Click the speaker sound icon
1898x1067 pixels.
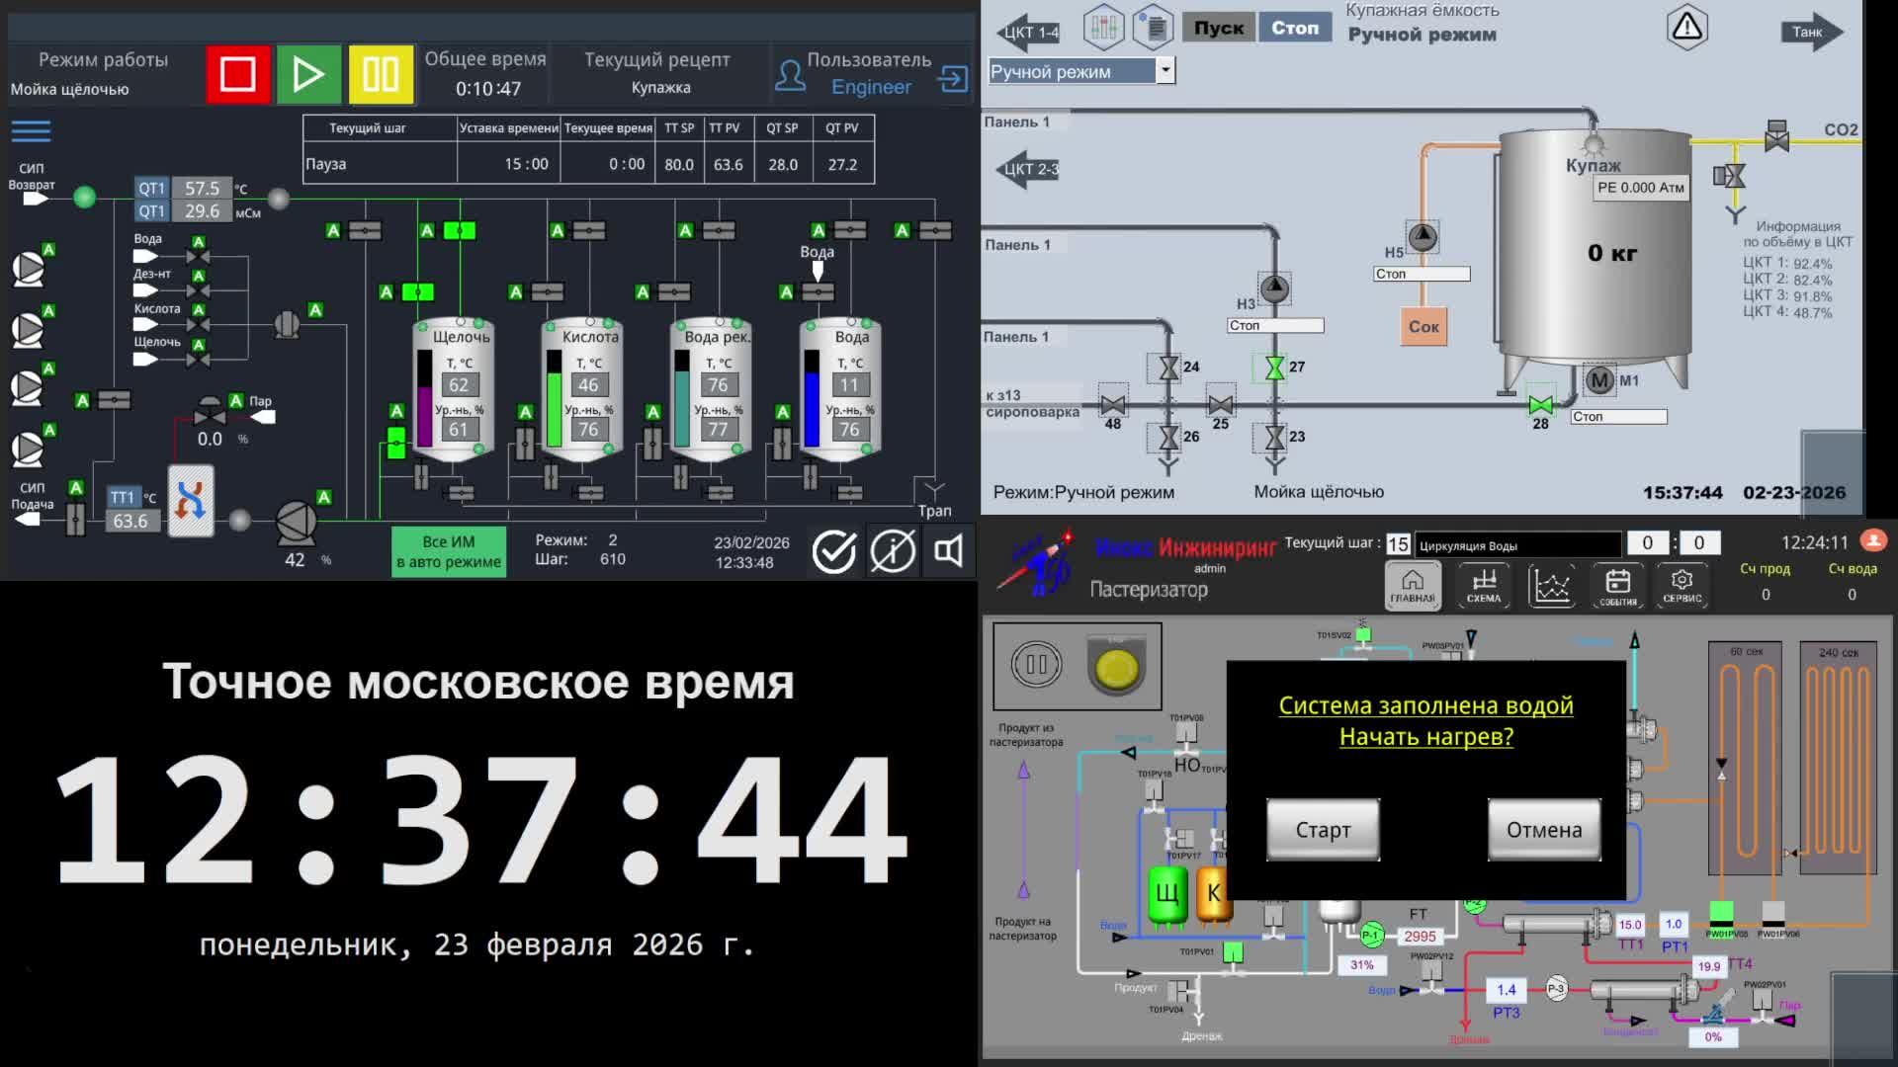point(948,551)
